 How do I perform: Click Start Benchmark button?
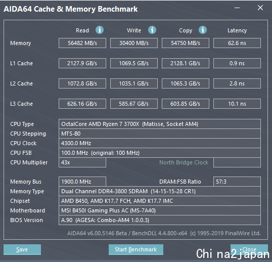[x=136, y=249]
